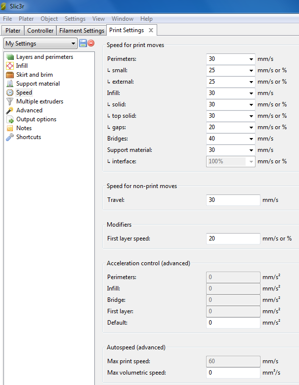
Task: Switch to the Controller tab
Action: (40, 31)
